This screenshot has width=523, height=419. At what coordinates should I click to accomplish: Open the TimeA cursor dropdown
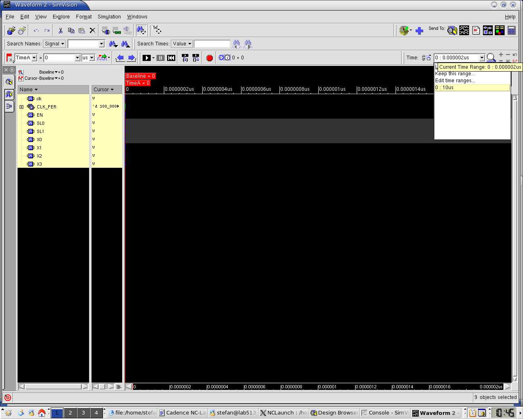click(34, 58)
